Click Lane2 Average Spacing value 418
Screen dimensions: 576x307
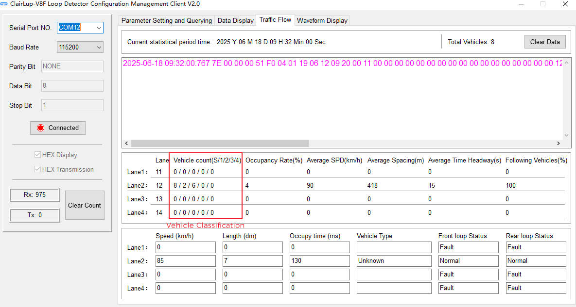tap(372, 185)
